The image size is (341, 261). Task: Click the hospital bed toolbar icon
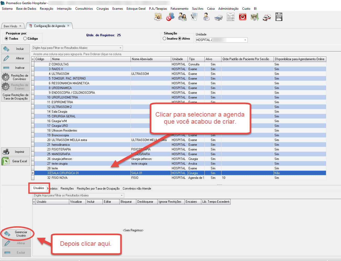click(x=218, y=18)
